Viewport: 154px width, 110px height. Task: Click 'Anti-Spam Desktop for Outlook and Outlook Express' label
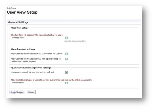[36, 60]
